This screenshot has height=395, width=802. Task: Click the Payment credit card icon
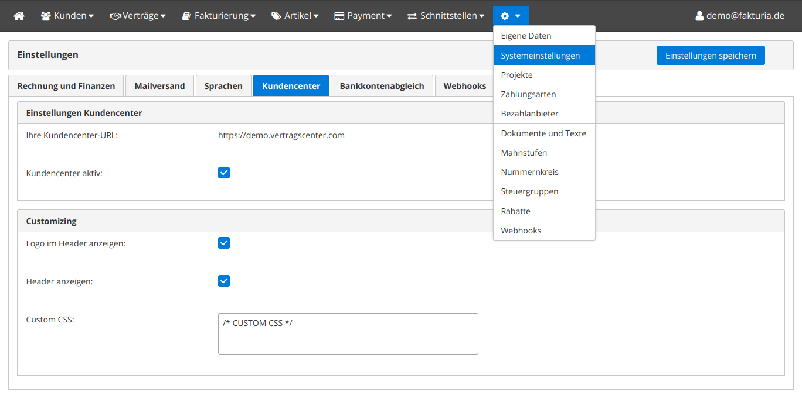click(339, 16)
